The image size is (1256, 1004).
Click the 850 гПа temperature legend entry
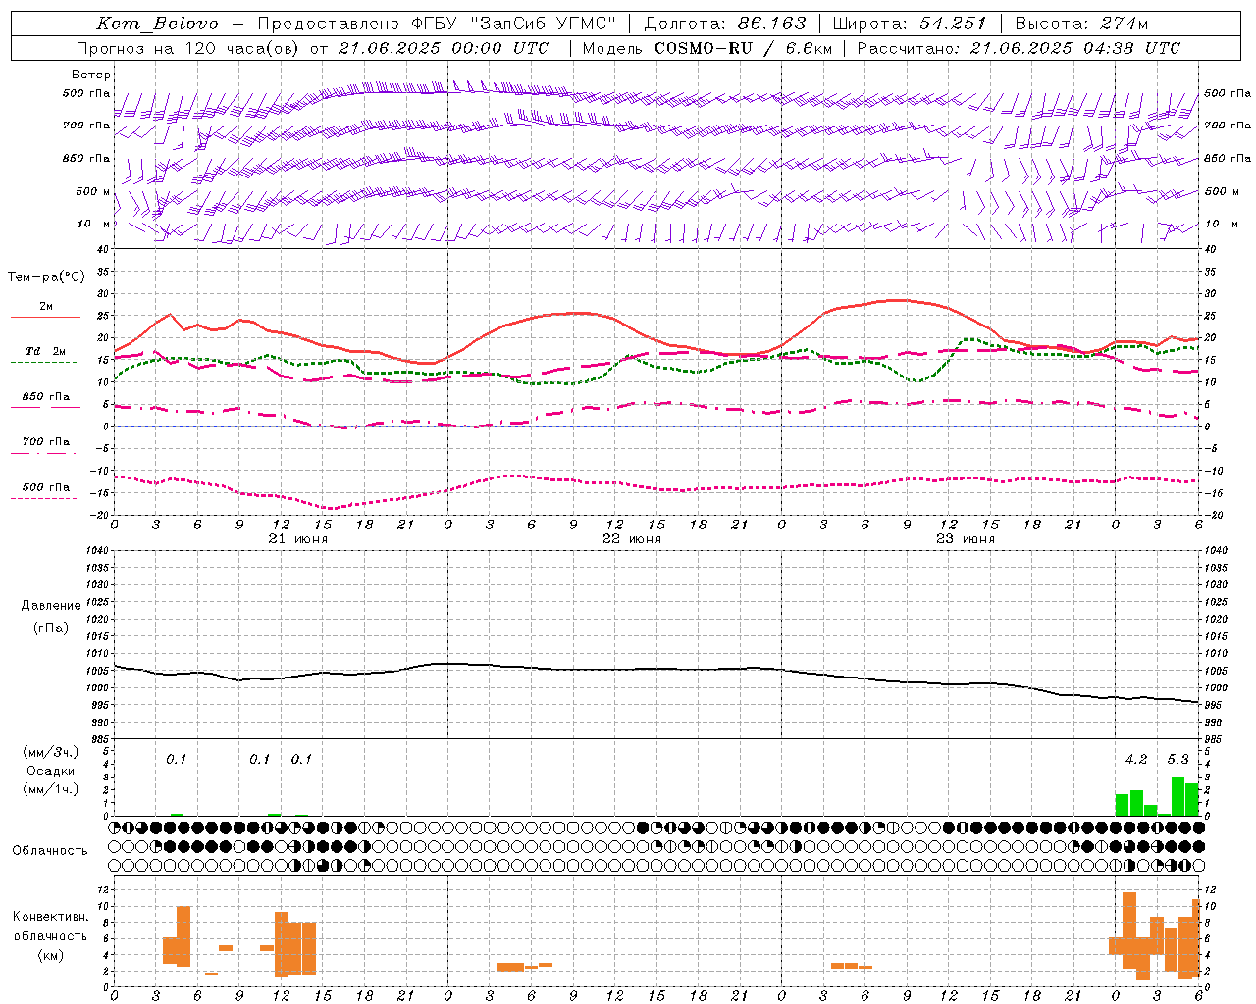click(46, 397)
